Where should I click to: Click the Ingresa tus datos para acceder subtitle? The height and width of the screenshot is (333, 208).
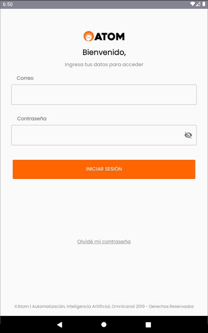point(104,65)
